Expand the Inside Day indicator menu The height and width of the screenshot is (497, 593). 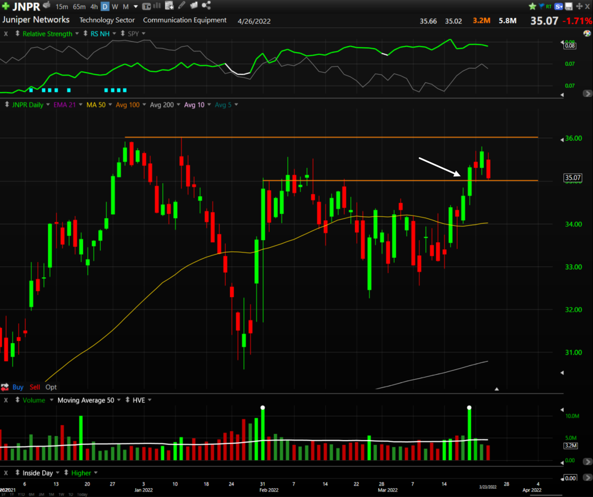click(x=58, y=473)
